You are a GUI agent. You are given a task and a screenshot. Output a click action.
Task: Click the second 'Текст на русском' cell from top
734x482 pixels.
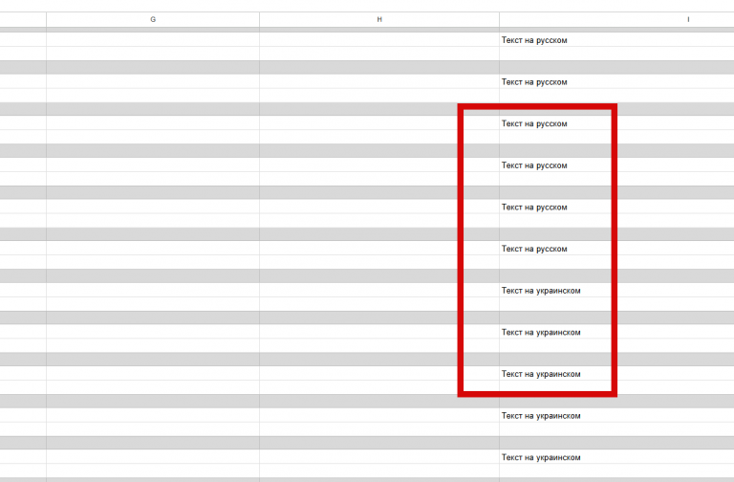tap(616, 81)
